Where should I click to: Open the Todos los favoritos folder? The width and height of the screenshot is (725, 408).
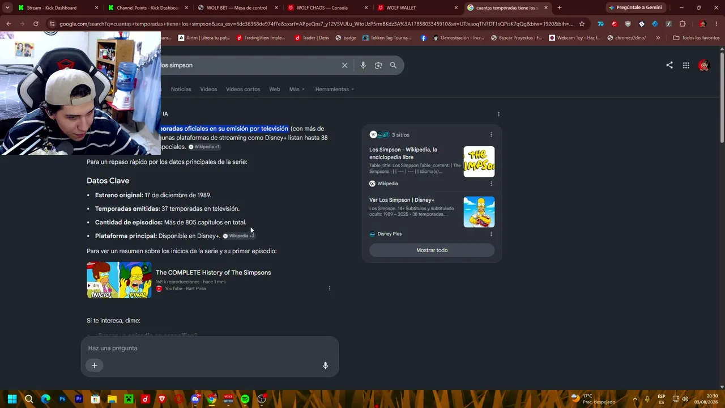pyautogui.click(x=696, y=38)
